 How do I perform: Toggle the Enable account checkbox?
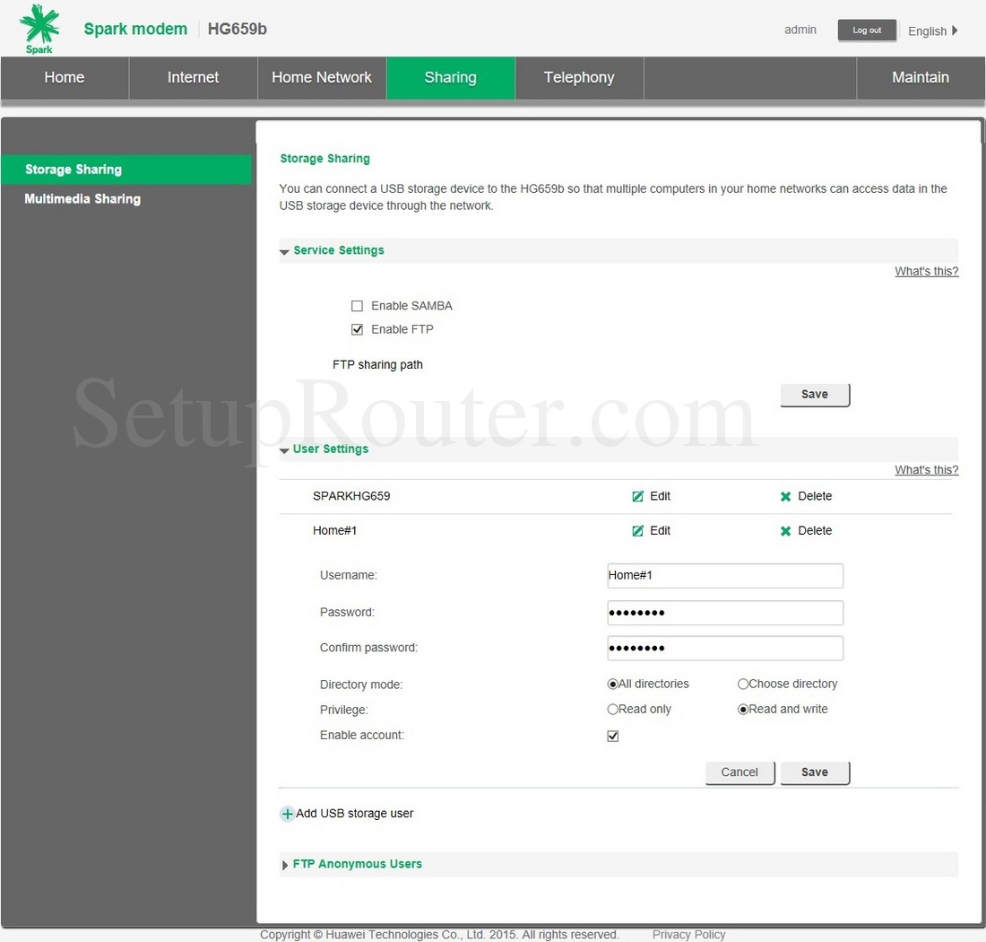point(613,736)
